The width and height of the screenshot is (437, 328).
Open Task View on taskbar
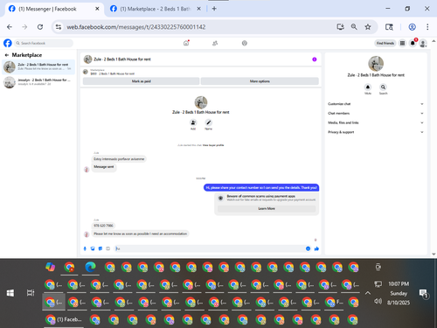click(x=31, y=293)
